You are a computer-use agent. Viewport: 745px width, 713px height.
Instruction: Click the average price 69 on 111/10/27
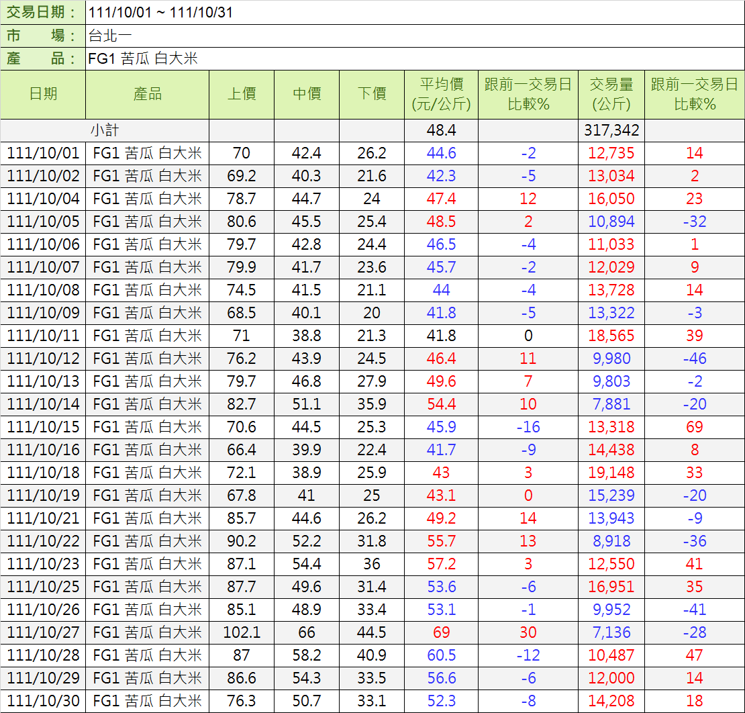[x=441, y=632]
